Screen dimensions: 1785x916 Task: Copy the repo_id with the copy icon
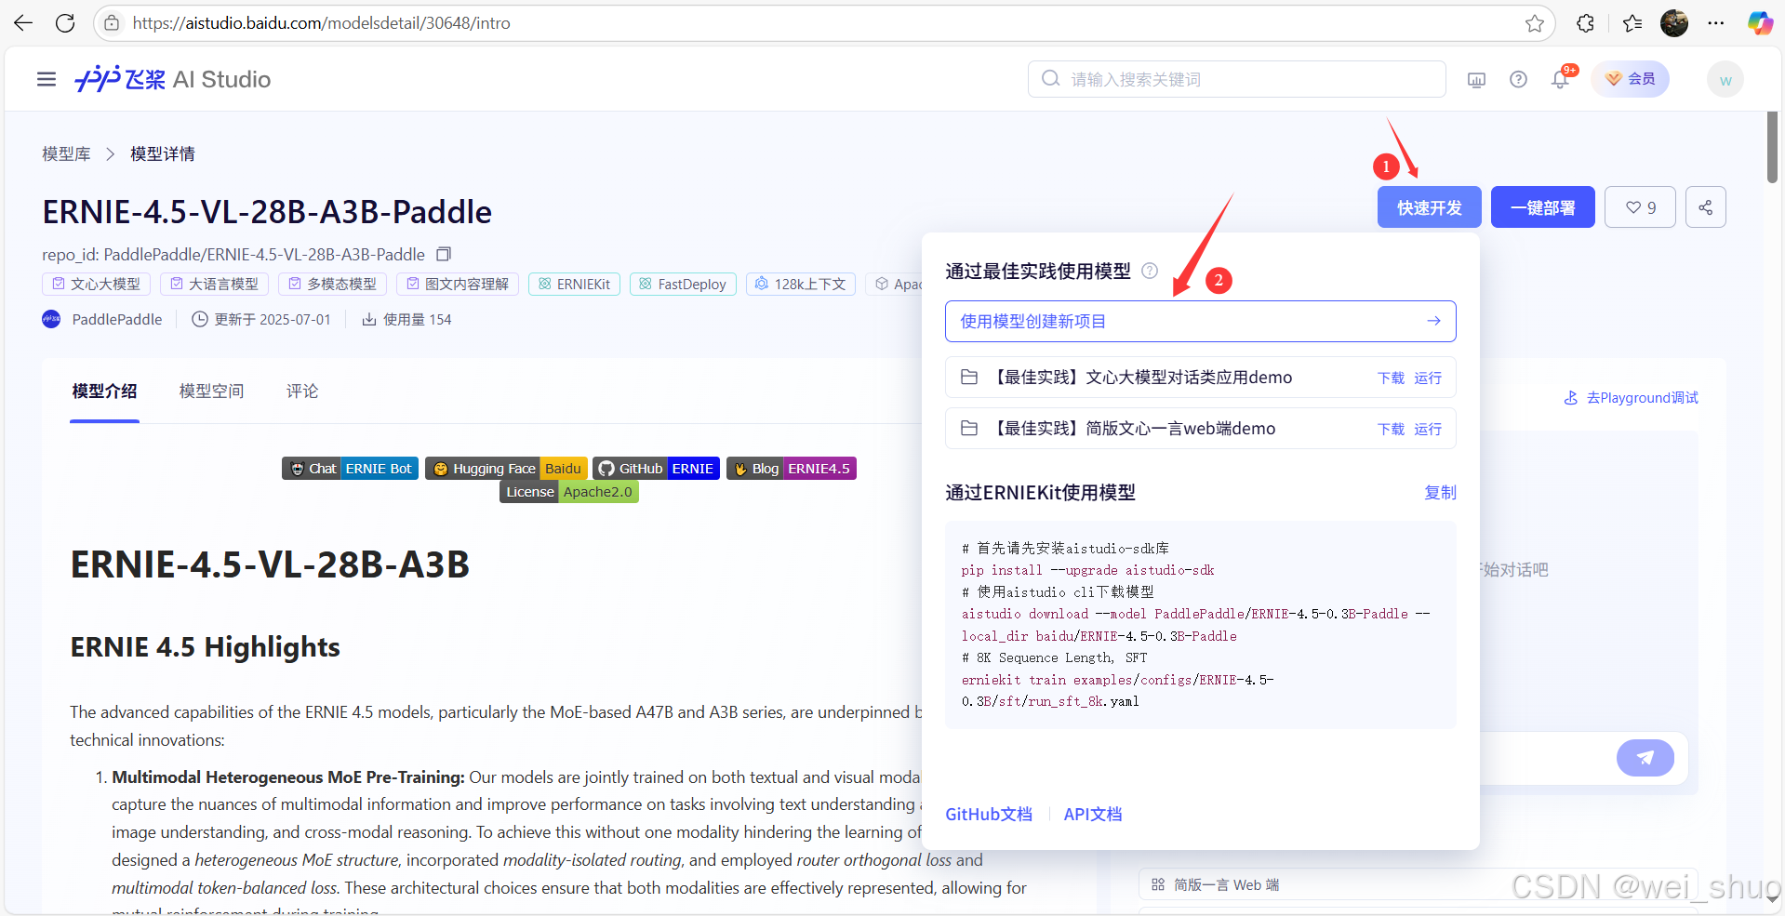(444, 254)
